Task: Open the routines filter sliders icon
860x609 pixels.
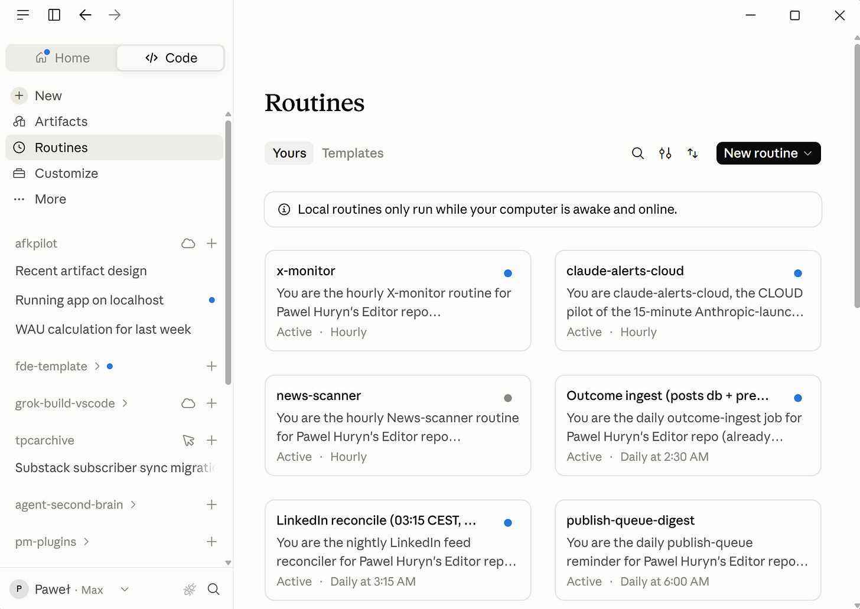Action: point(665,154)
